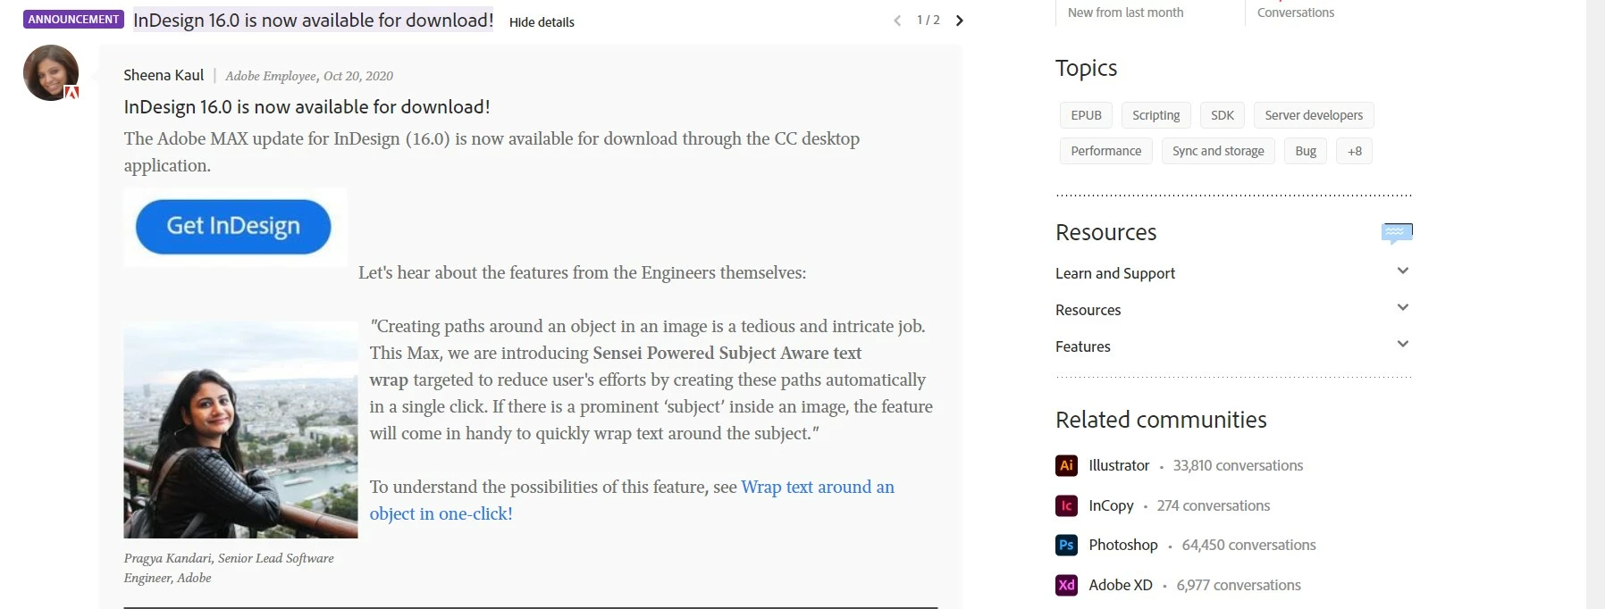Click the Get InDesign button
Screen dimensions: 1605x609
click(233, 227)
